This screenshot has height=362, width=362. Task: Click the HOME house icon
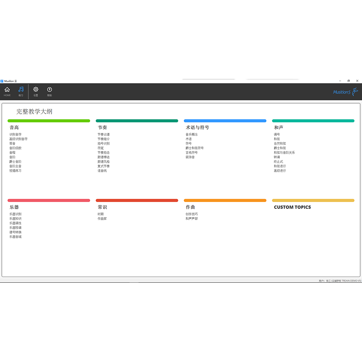click(x=7, y=90)
